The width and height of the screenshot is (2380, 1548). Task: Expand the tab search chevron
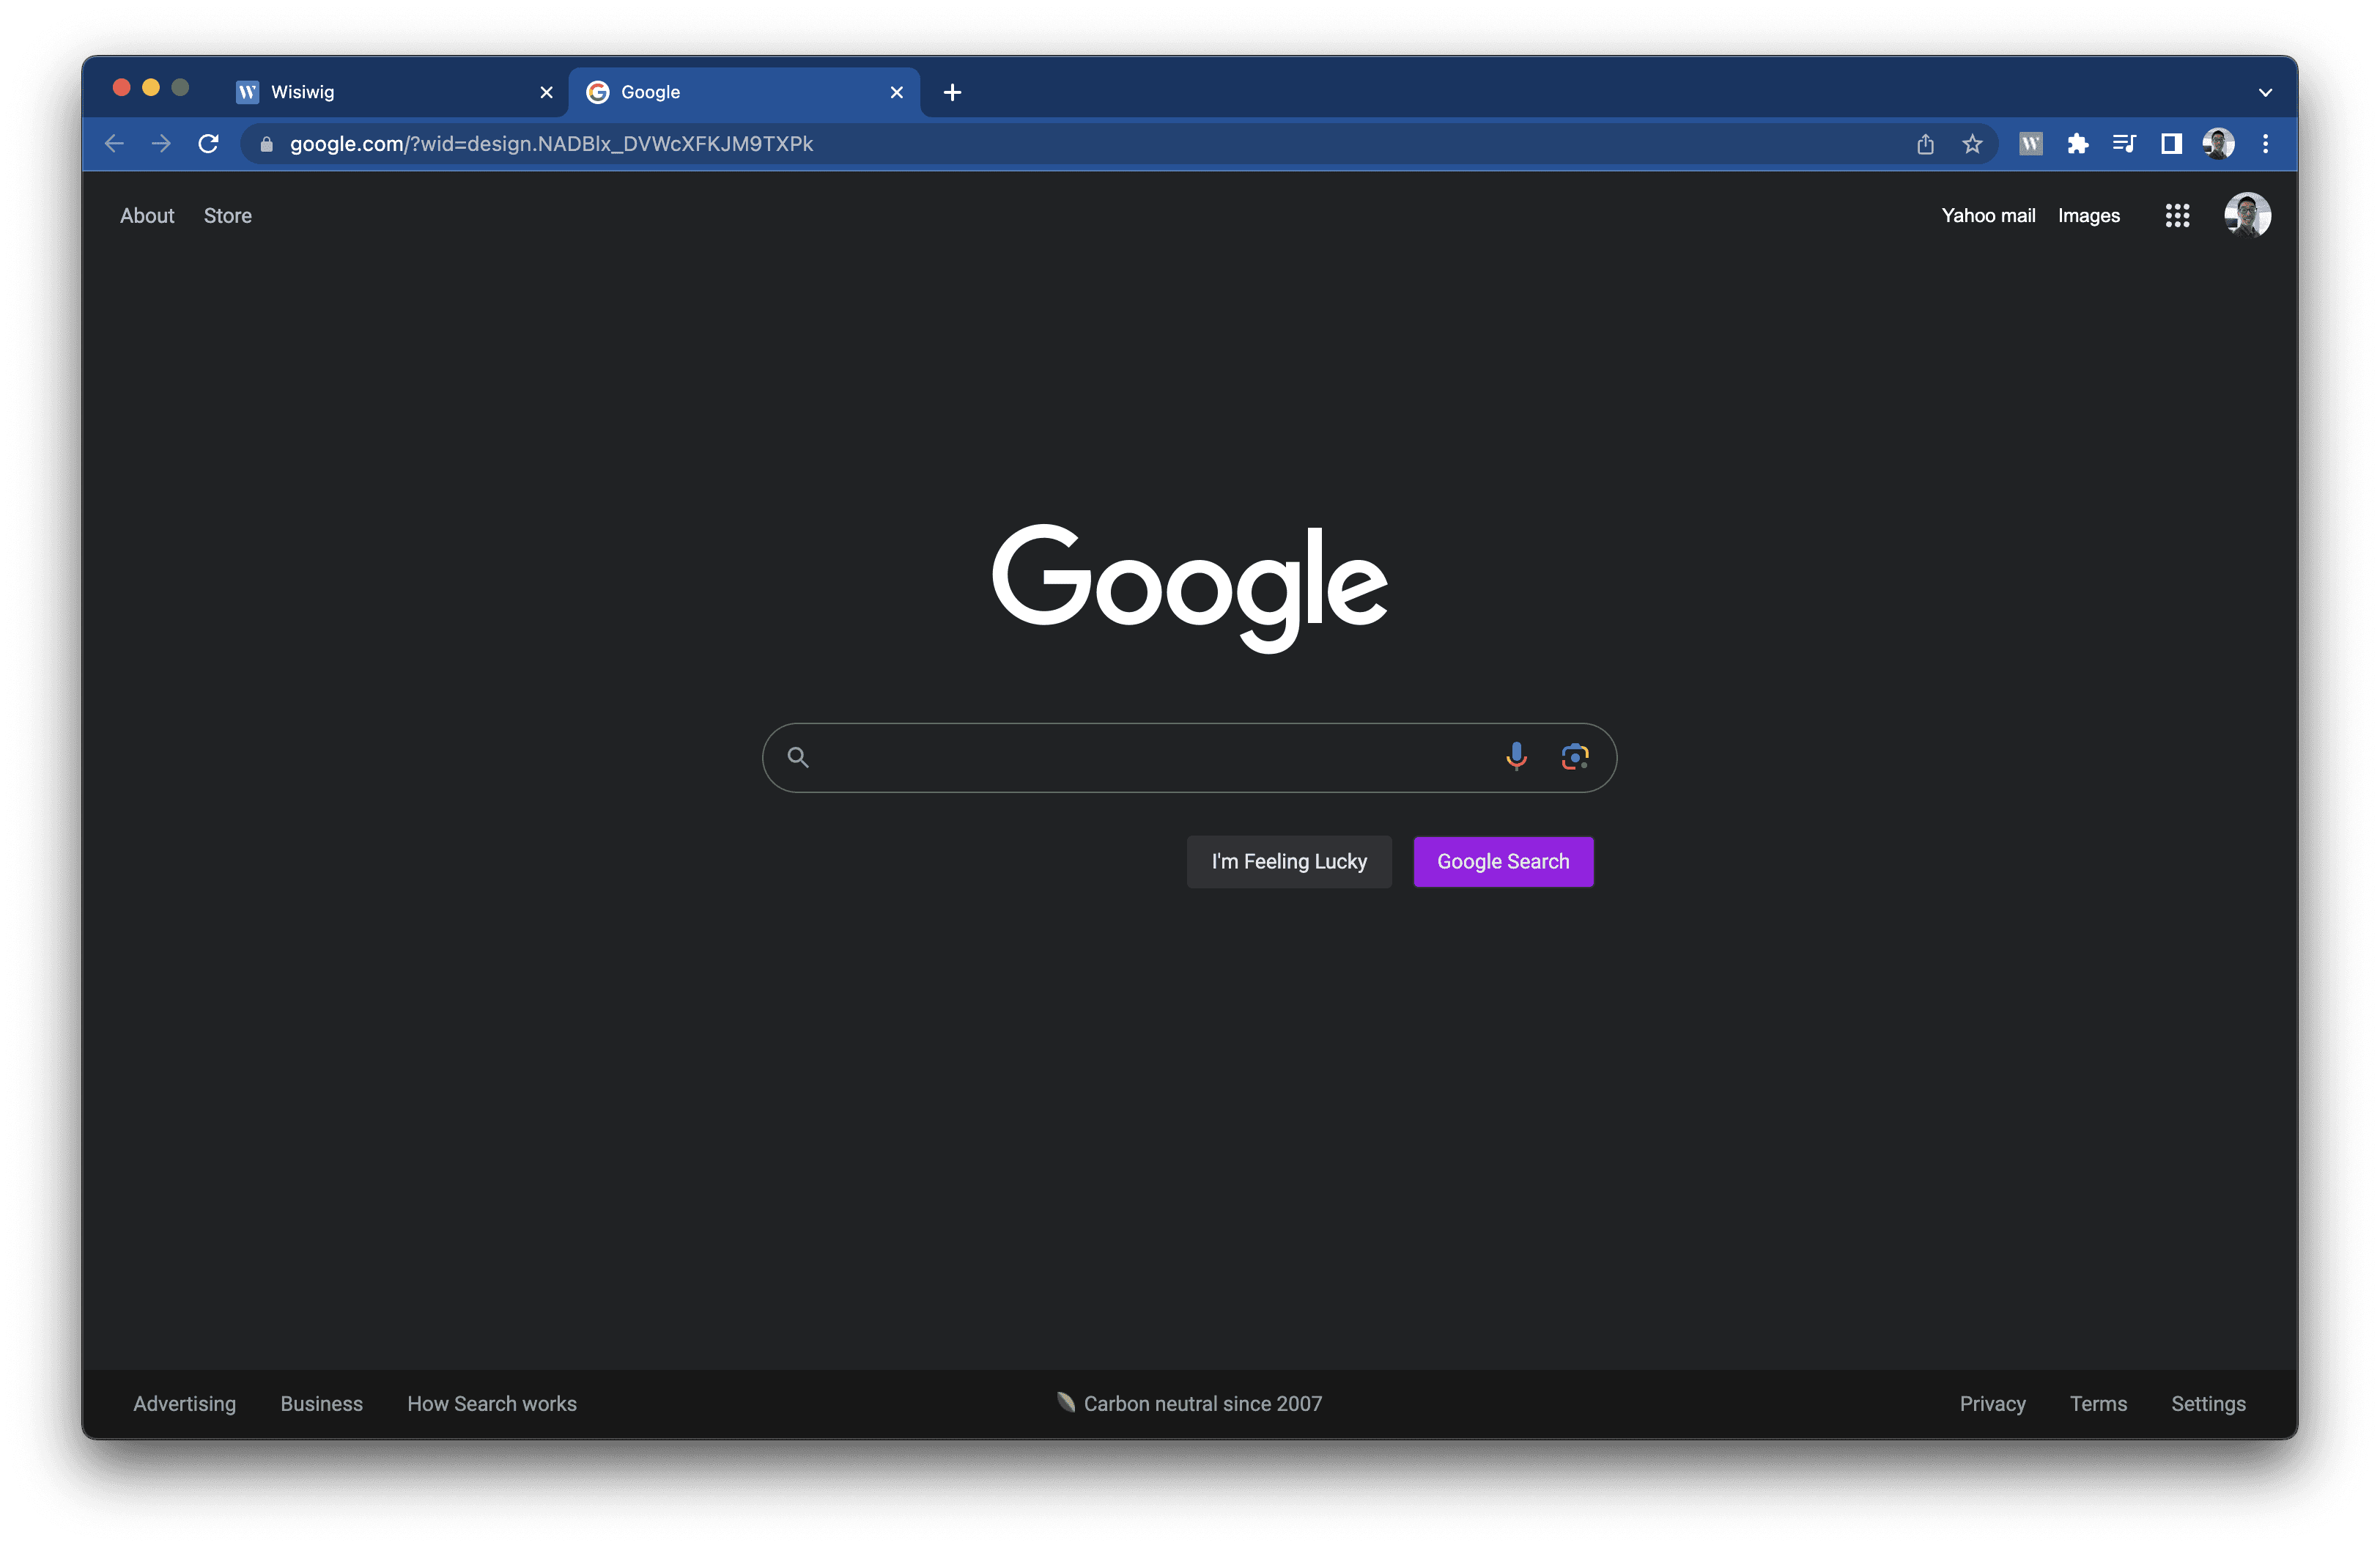click(x=2265, y=93)
